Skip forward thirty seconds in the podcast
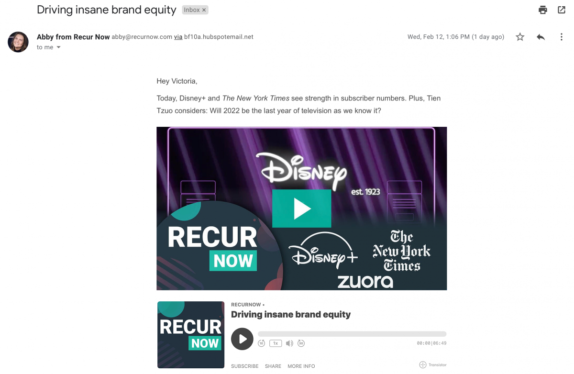The height and width of the screenshot is (374, 574). (x=301, y=343)
